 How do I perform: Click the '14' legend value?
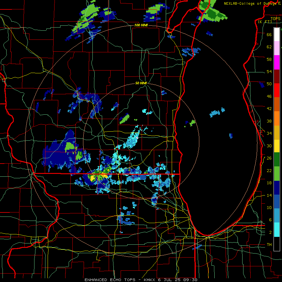[x=269, y=195]
